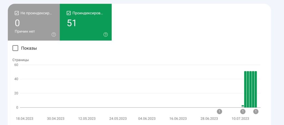Image resolution: width=284 pixels, height=125 pixels.
Task: Click the Показы label text
Action: [x=29, y=48]
